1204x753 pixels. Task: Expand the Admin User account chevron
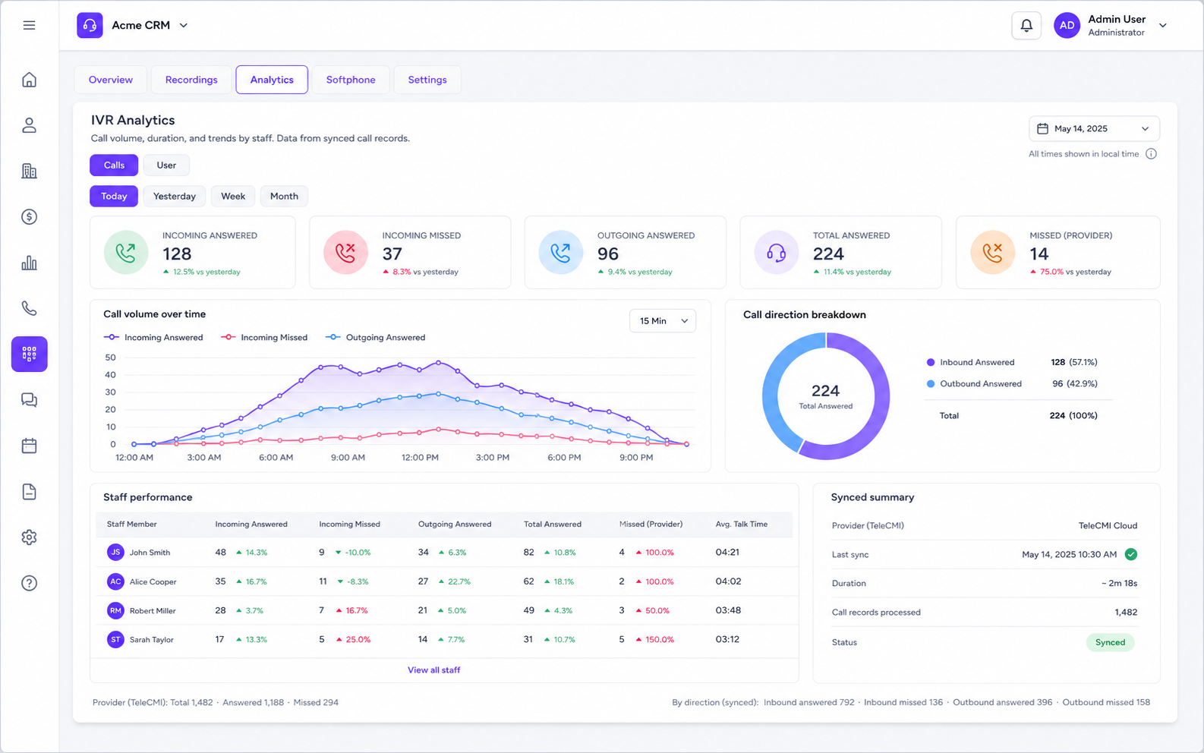coord(1162,25)
